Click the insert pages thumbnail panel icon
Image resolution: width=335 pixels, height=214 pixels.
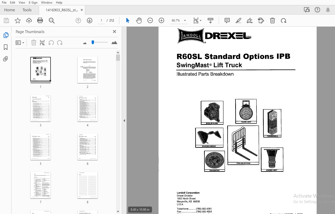[x=42, y=43]
